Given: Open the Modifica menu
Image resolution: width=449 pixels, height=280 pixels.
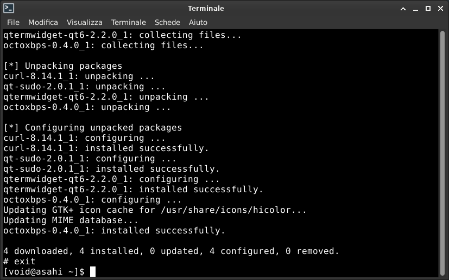Looking at the screenshot, I should pos(43,22).
